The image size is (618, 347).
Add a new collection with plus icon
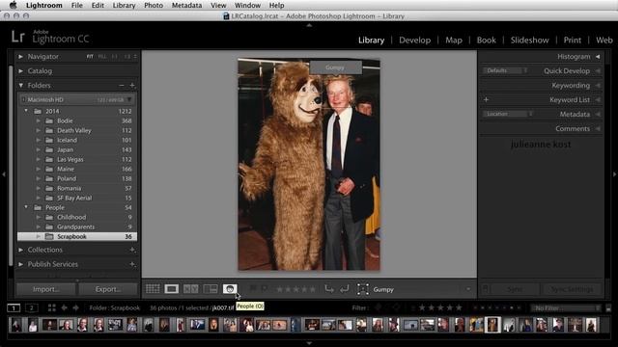pyautogui.click(x=132, y=250)
